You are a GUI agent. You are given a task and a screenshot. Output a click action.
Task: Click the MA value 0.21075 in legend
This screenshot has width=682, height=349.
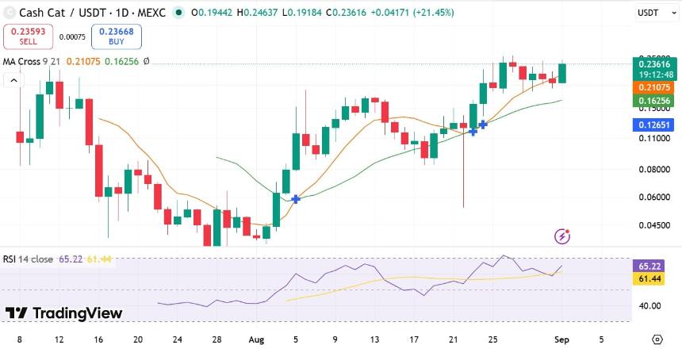click(83, 62)
